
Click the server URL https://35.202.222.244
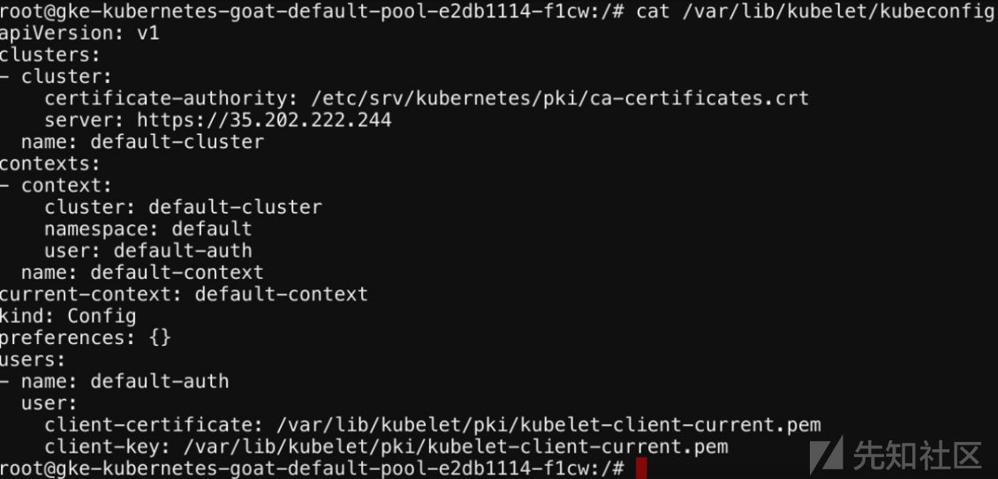tap(264, 120)
